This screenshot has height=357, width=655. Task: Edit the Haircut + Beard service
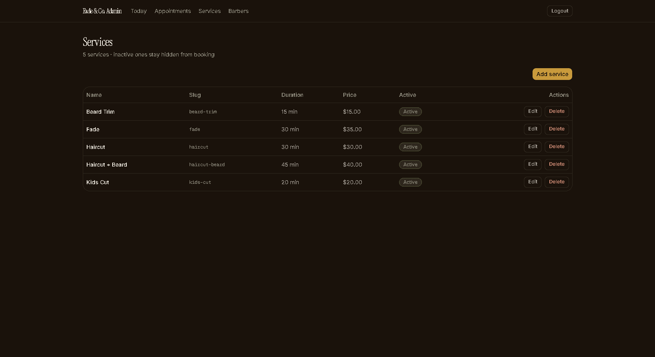pyautogui.click(x=533, y=164)
